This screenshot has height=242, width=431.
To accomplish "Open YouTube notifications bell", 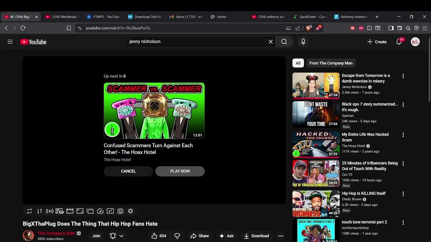I will click(399, 42).
